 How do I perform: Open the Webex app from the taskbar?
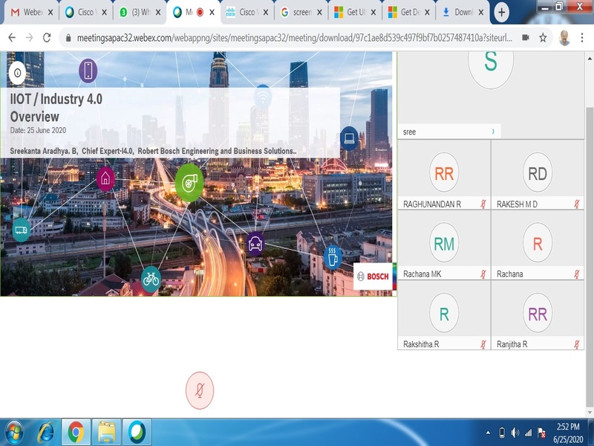click(137, 432)
